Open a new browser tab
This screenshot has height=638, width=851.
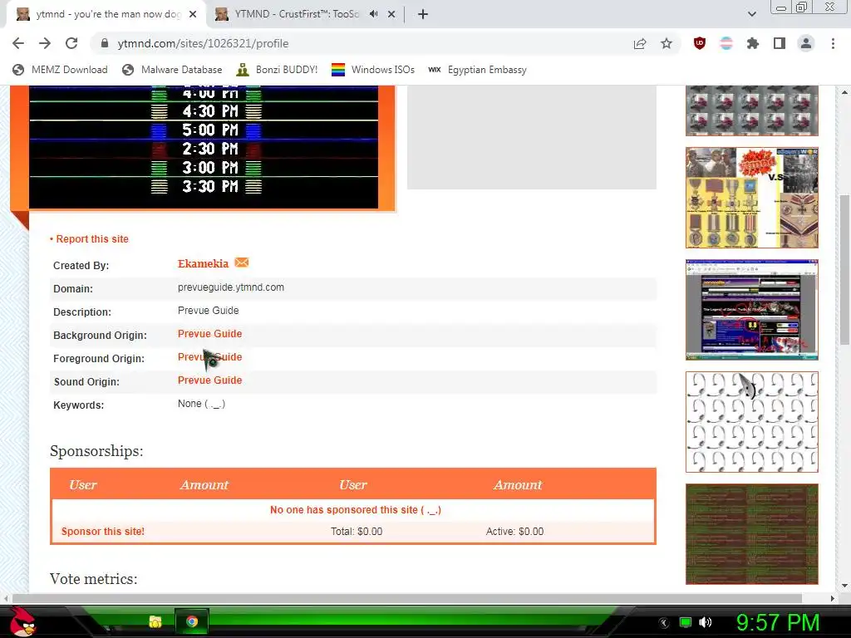(x=423, y=14)
